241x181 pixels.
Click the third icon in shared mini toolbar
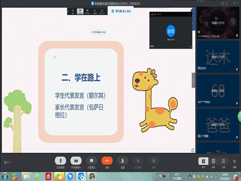tap(87, 11)
